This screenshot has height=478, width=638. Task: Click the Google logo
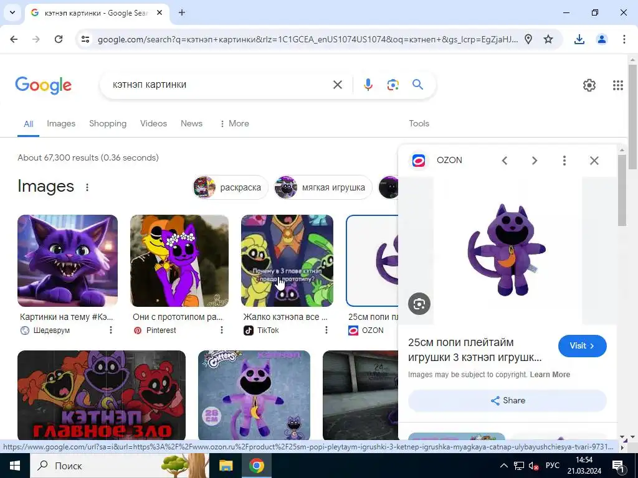[43, 85]
